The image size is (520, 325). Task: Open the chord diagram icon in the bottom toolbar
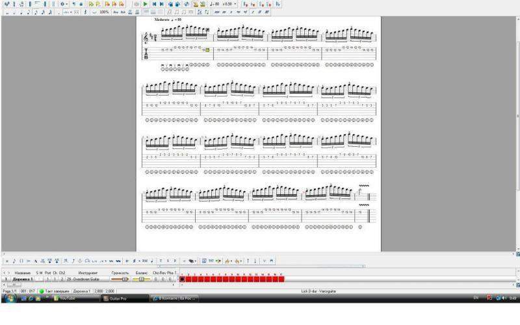pyautogui.click(x=204, y=261)
